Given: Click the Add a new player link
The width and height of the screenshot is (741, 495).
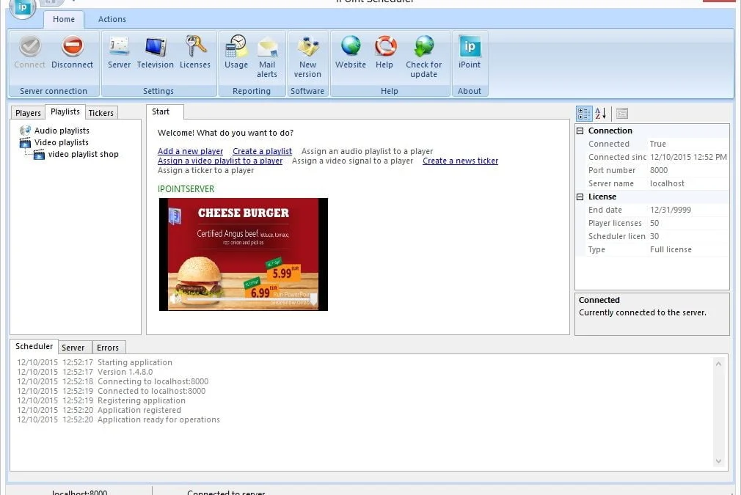Looking at the screenshot, I should click(x=191, y=151).
